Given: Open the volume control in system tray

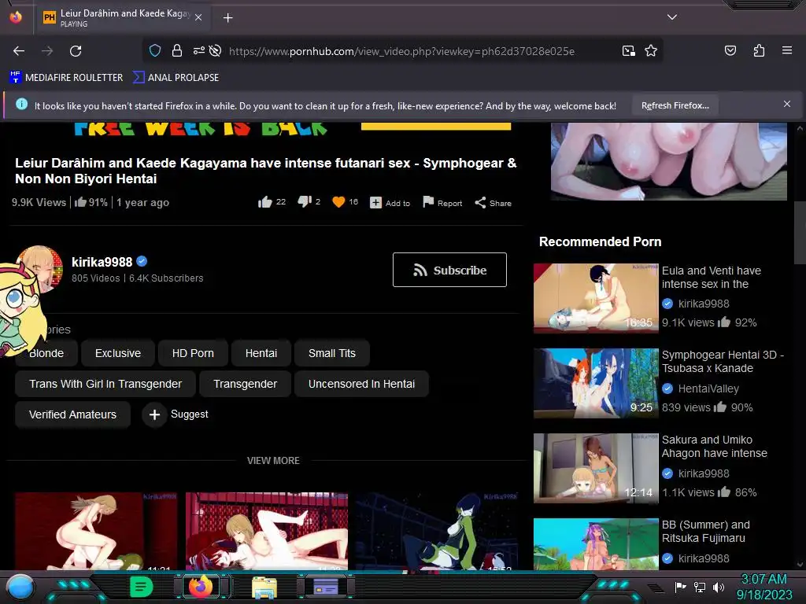Looking at the screenshot, I should point(719,587).
